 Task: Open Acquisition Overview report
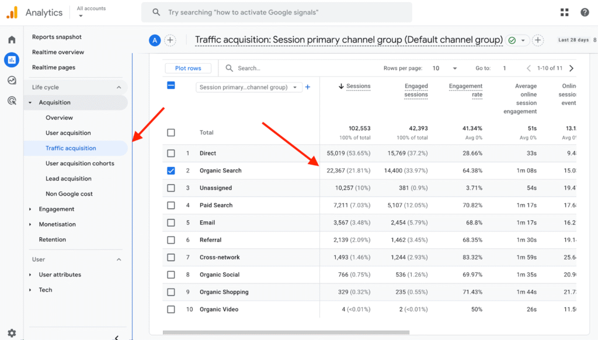[59, 118]
